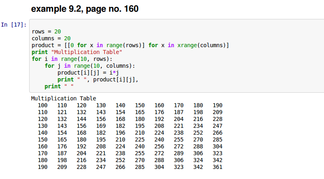The width and height of the screenshot is (324, 179).
Task: Click the 'Multiplication Table' output title
Action: pyautogui.click(x=64, y=98)
